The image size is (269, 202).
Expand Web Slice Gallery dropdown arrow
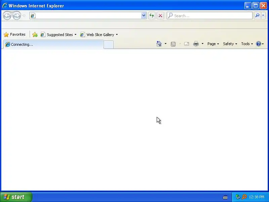point(117,35)
